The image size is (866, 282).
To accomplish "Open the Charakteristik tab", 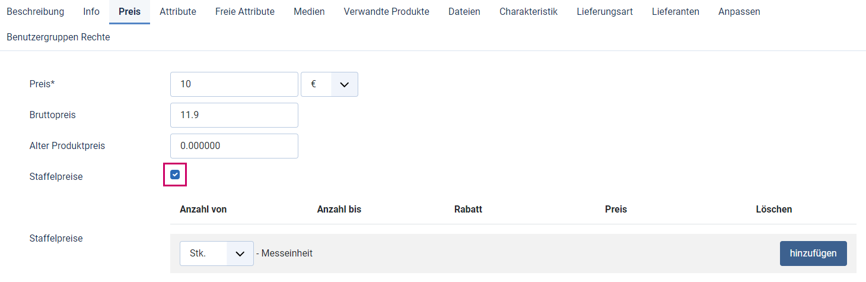I will click(x=528, y=12).
